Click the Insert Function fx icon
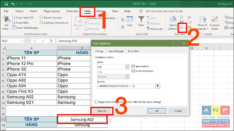Screen dimensions: 234x131 (x=51, y=41)
